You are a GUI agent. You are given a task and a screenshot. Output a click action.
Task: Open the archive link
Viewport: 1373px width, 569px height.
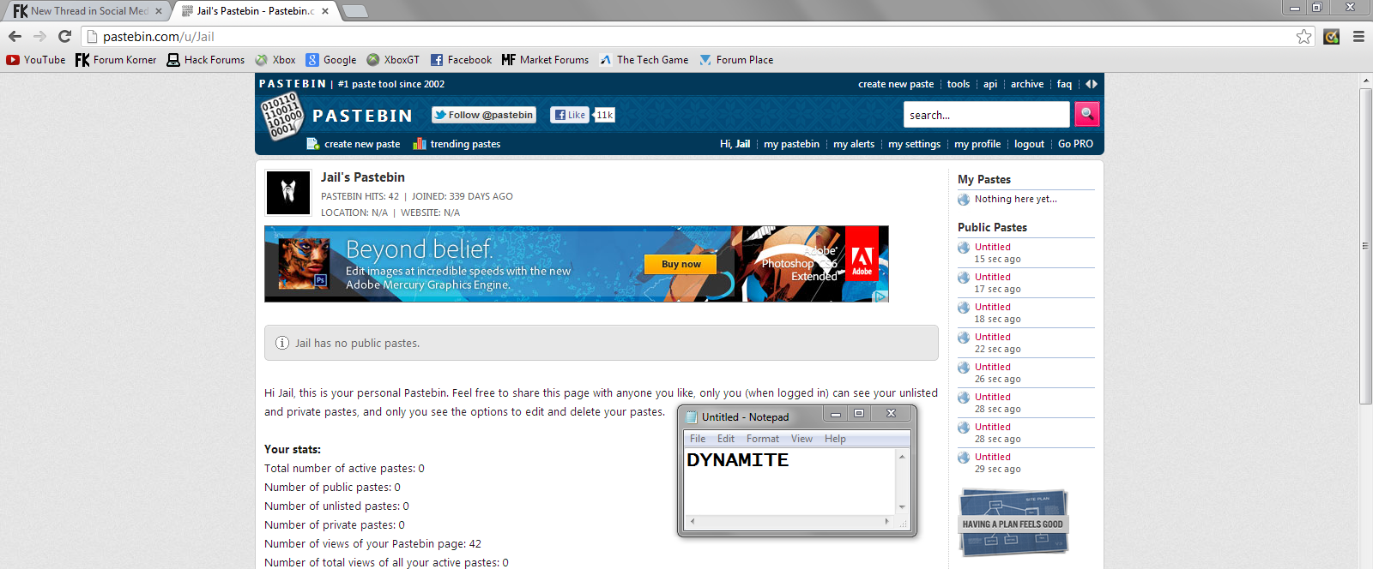click(1027, 84)
